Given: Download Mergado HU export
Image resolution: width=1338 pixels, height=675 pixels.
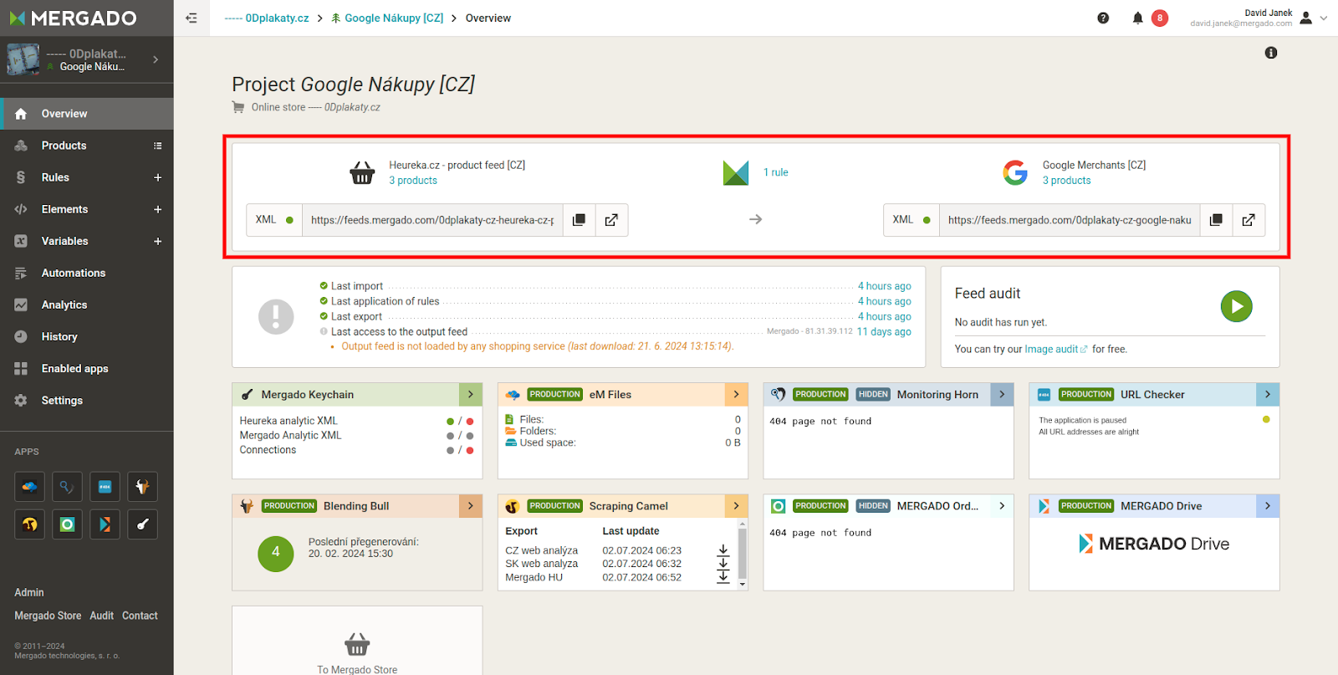Looking at the screenshot, I should tap(723, 577).
